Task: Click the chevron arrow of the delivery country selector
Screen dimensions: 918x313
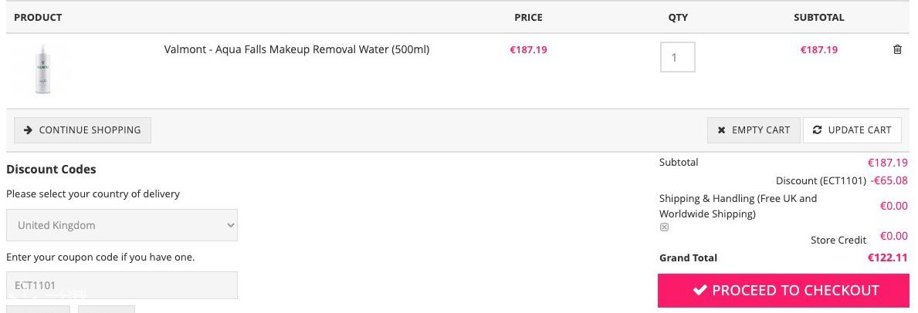Action: point(231,225)
